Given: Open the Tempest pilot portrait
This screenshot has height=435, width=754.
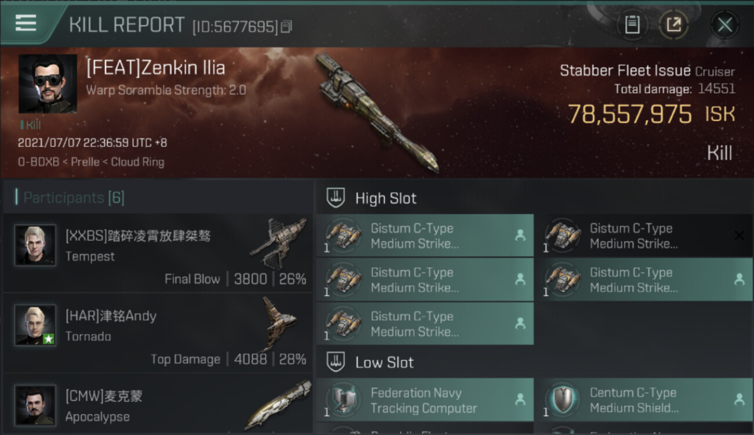Looking at the screenshot, I should (x=35, y=245).
